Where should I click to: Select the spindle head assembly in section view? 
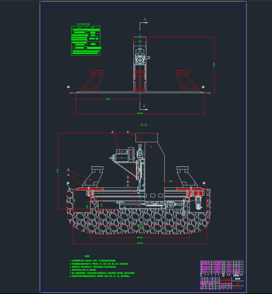point(122,155)
